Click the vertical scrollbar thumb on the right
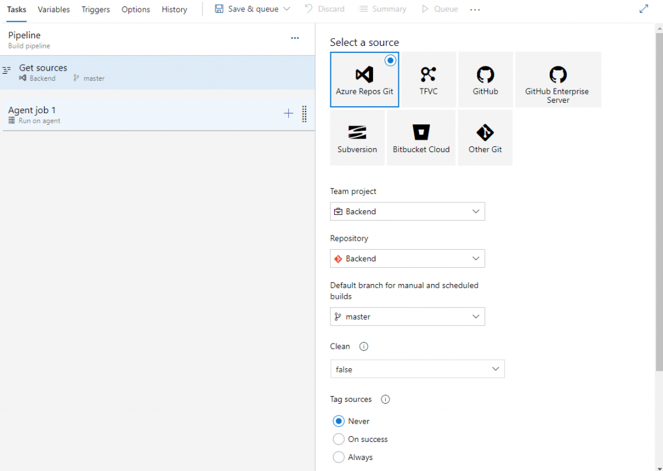663x471 pixels. click(x=659, y=202)
